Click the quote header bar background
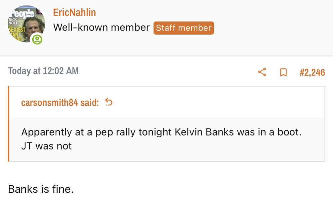The image size is (333, 200). pos(216,102)
